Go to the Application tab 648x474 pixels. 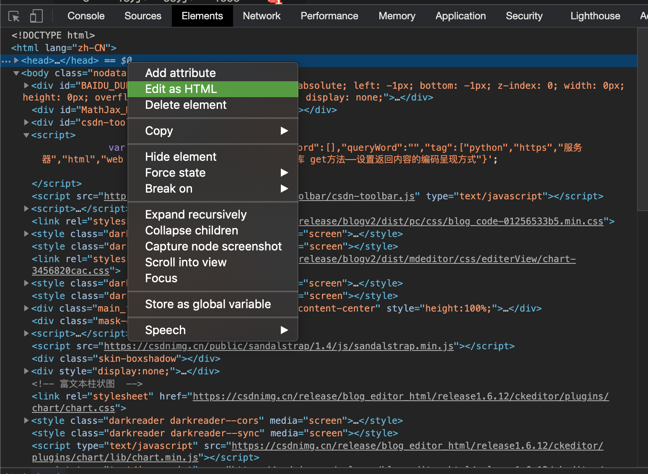coord(461,16)
